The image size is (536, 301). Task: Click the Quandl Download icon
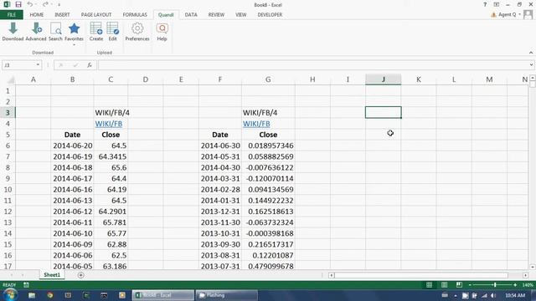(13, 32)
